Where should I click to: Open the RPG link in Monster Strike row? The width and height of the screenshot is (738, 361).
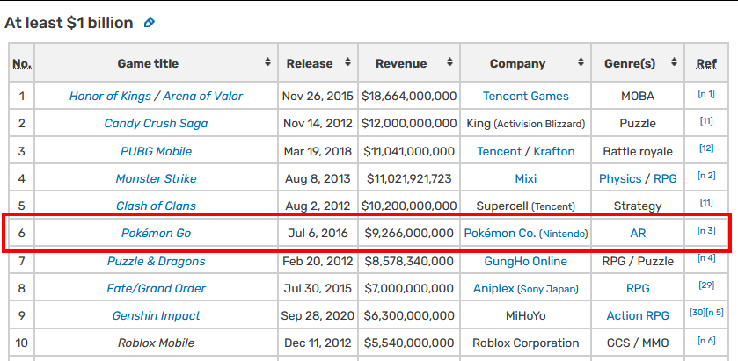pos(665,178)
